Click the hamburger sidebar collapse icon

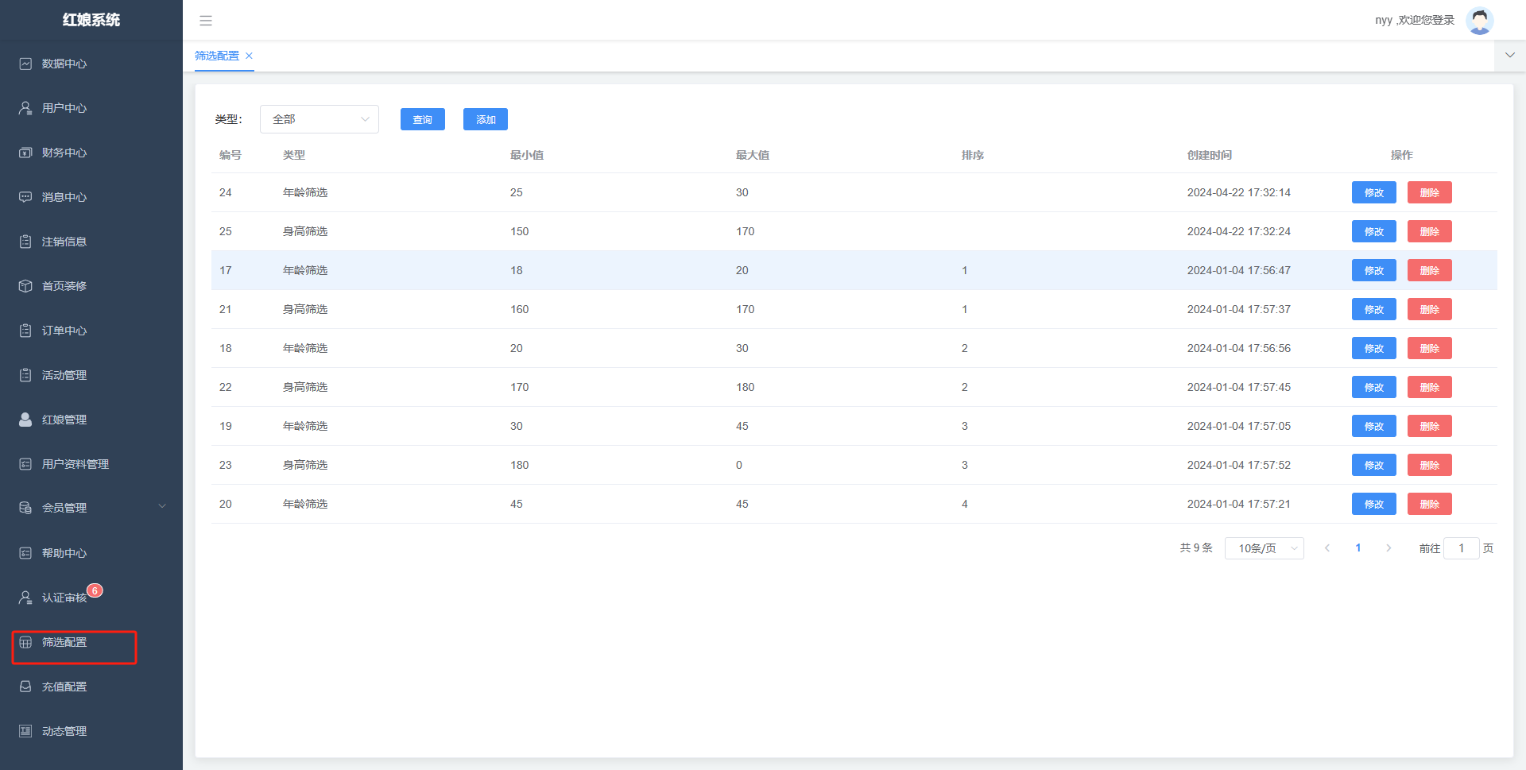(x=206, y=21)
